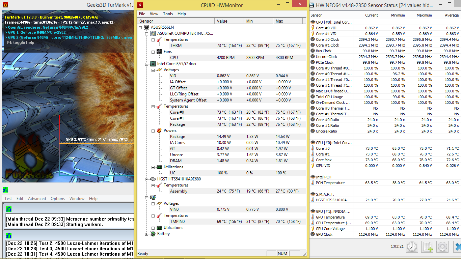This screenshot has height=259, width=461.
Task: Collapse Powers node in HWMonitor
Action: 153,131
